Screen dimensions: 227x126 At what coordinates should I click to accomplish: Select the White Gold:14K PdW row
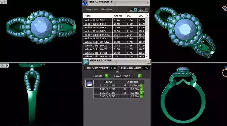click(114, 57)
